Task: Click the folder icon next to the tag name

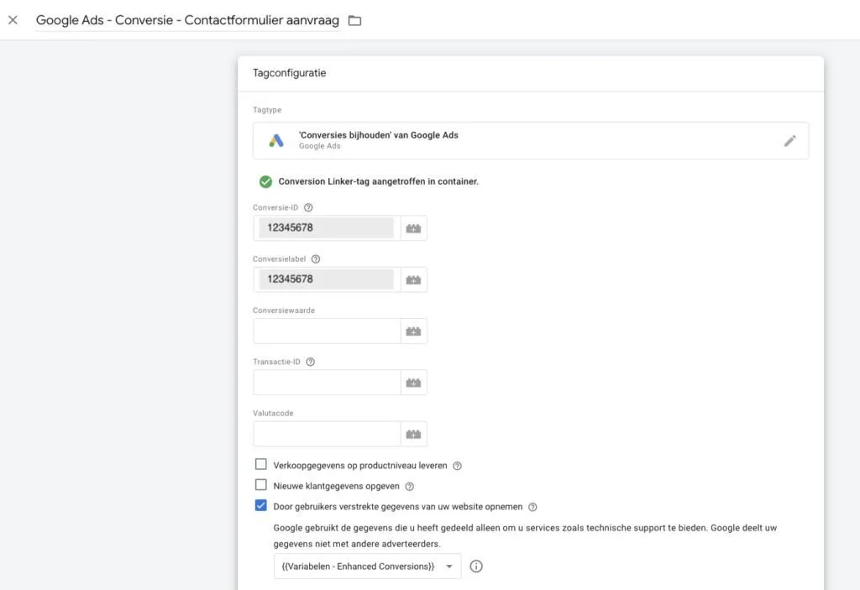Action: [x=355, y=21]
